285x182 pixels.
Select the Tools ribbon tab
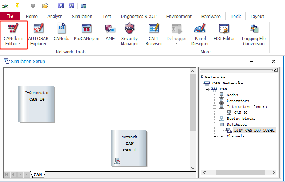(x=236, y=17)
